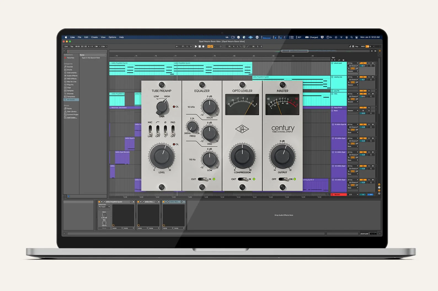Viewport: 438px width, 291px height.
Task: Open the Create menu
Action: (x=94, y=37)
